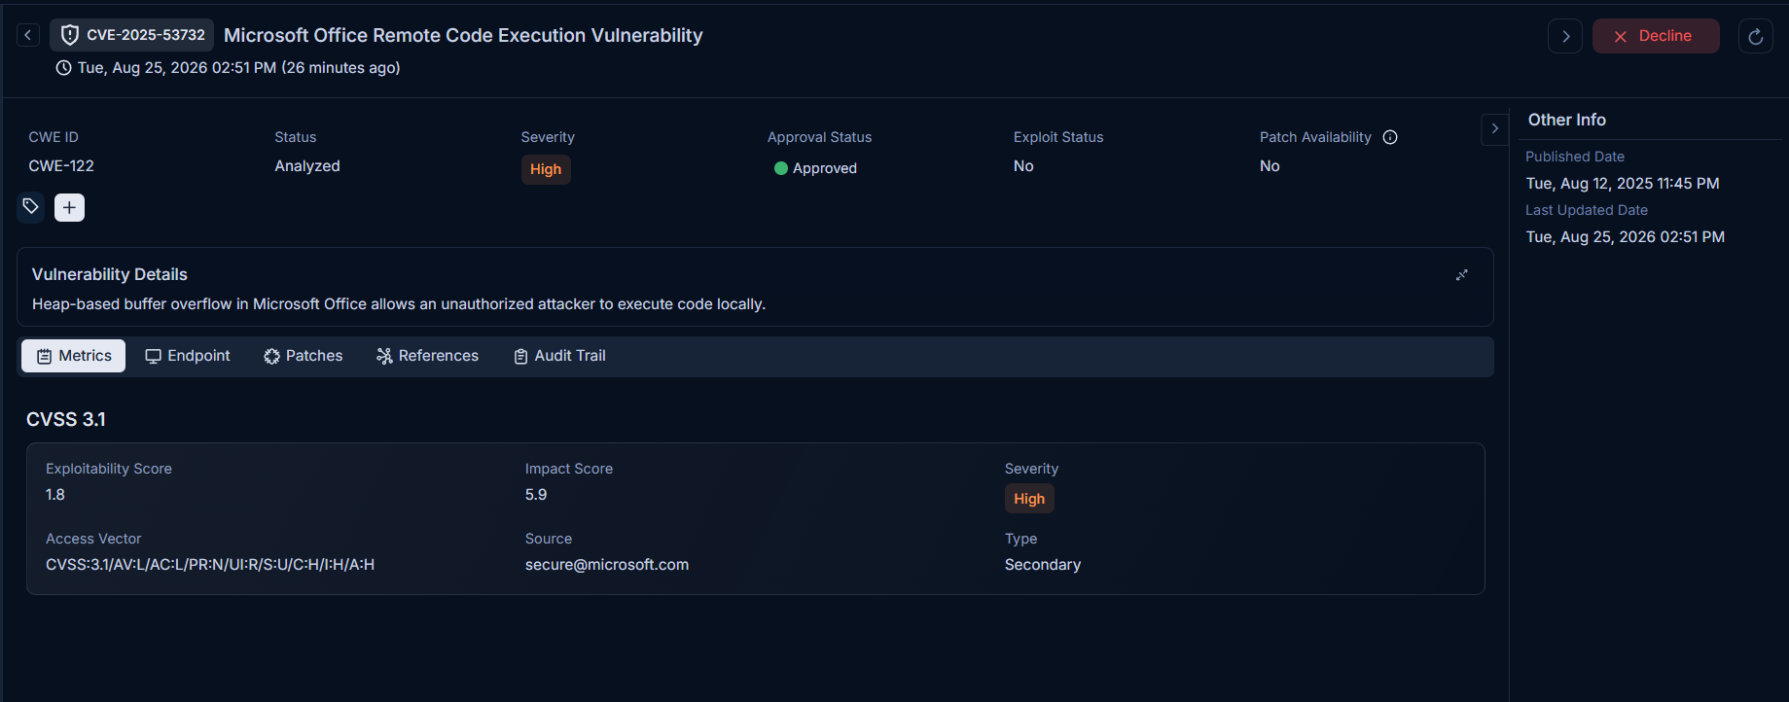Click the Secondary type value
1789x702 pixels.
tap(1043, 565)
